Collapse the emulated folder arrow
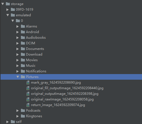Screen dimensions: 142x124 pyautogui.click(x=8, y=15)
